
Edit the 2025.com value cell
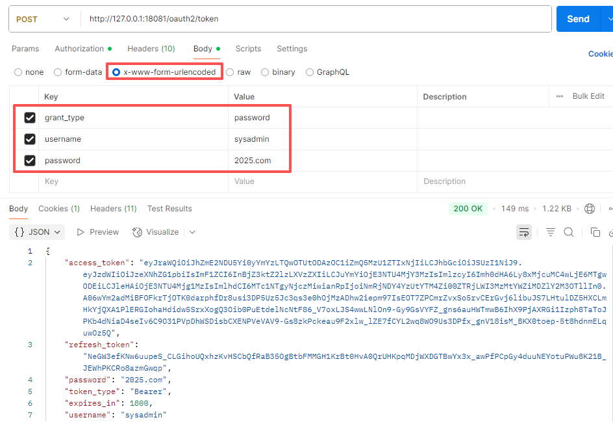(x=323, y=161)
